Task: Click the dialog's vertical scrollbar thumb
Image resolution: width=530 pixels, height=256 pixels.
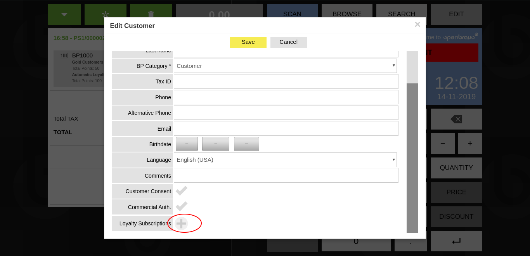Action: (412, 158)
